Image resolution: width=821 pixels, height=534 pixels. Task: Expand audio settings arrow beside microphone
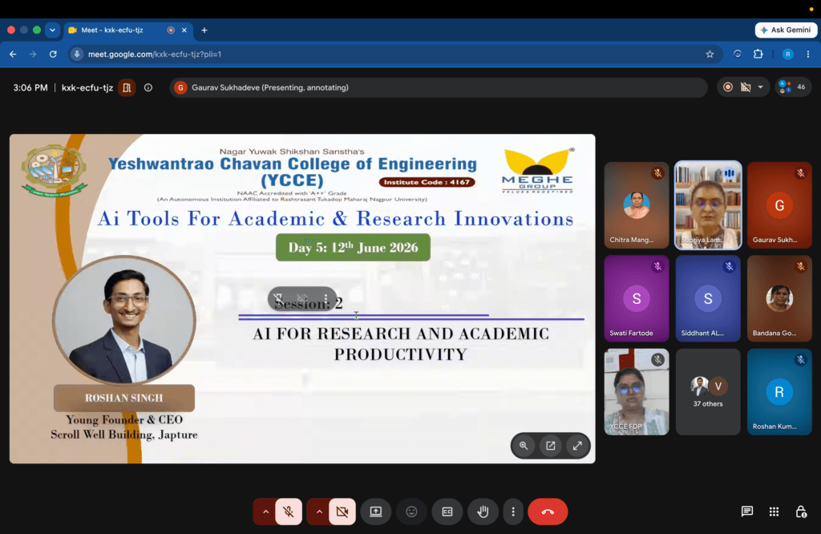pyautogui.click(x=265, y=512)
